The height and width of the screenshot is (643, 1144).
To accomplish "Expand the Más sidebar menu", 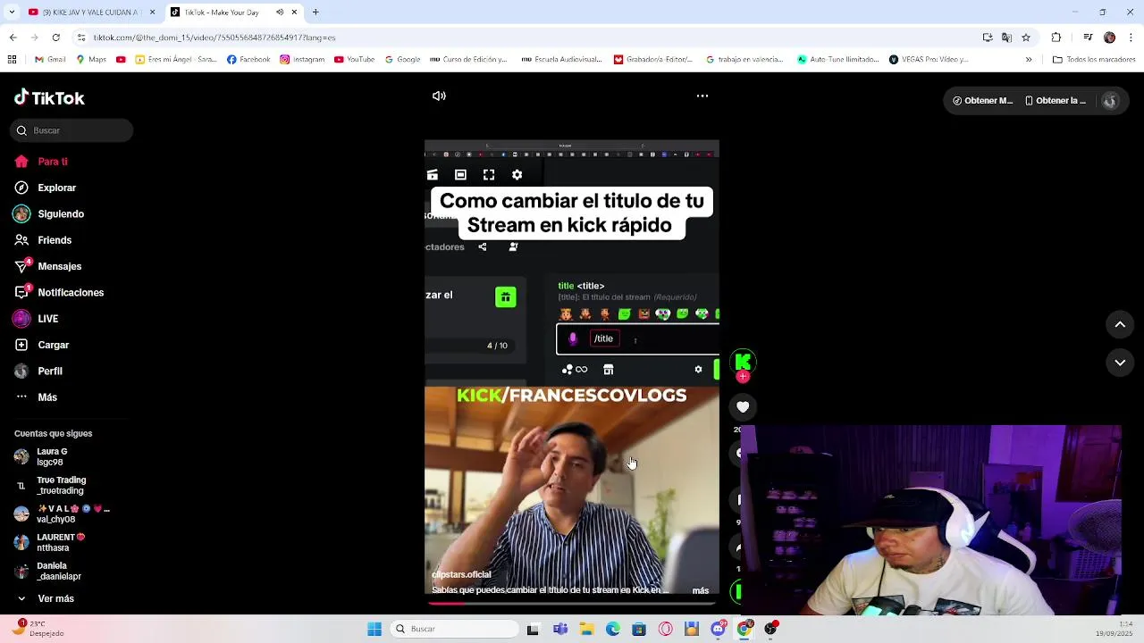I will [36, 397].
